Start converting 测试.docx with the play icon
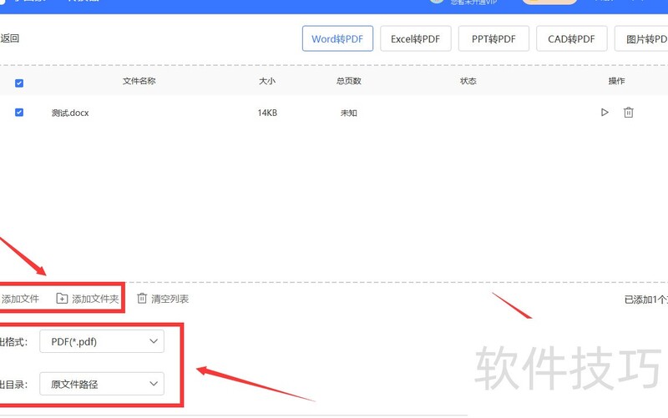This screenshot has width=668, height=418. click(605, 113)
